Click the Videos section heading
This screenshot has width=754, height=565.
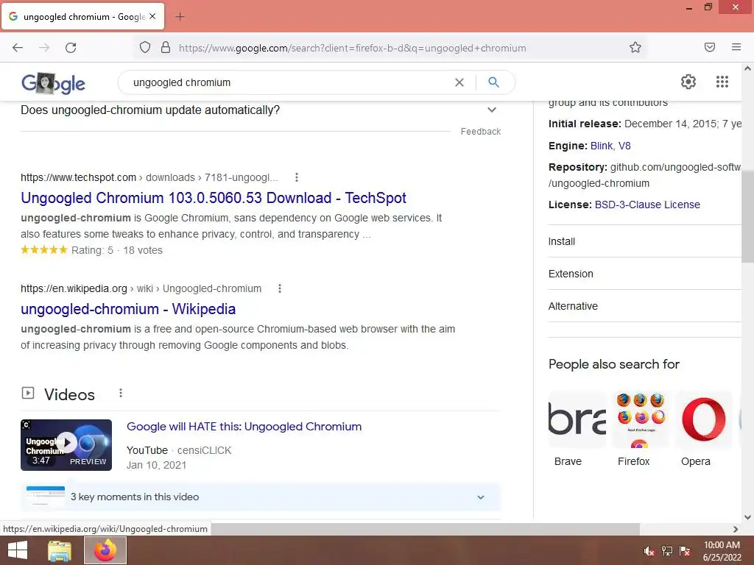69,394
